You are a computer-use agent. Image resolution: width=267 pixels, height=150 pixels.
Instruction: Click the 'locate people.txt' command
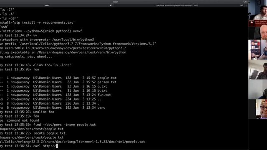49,133
